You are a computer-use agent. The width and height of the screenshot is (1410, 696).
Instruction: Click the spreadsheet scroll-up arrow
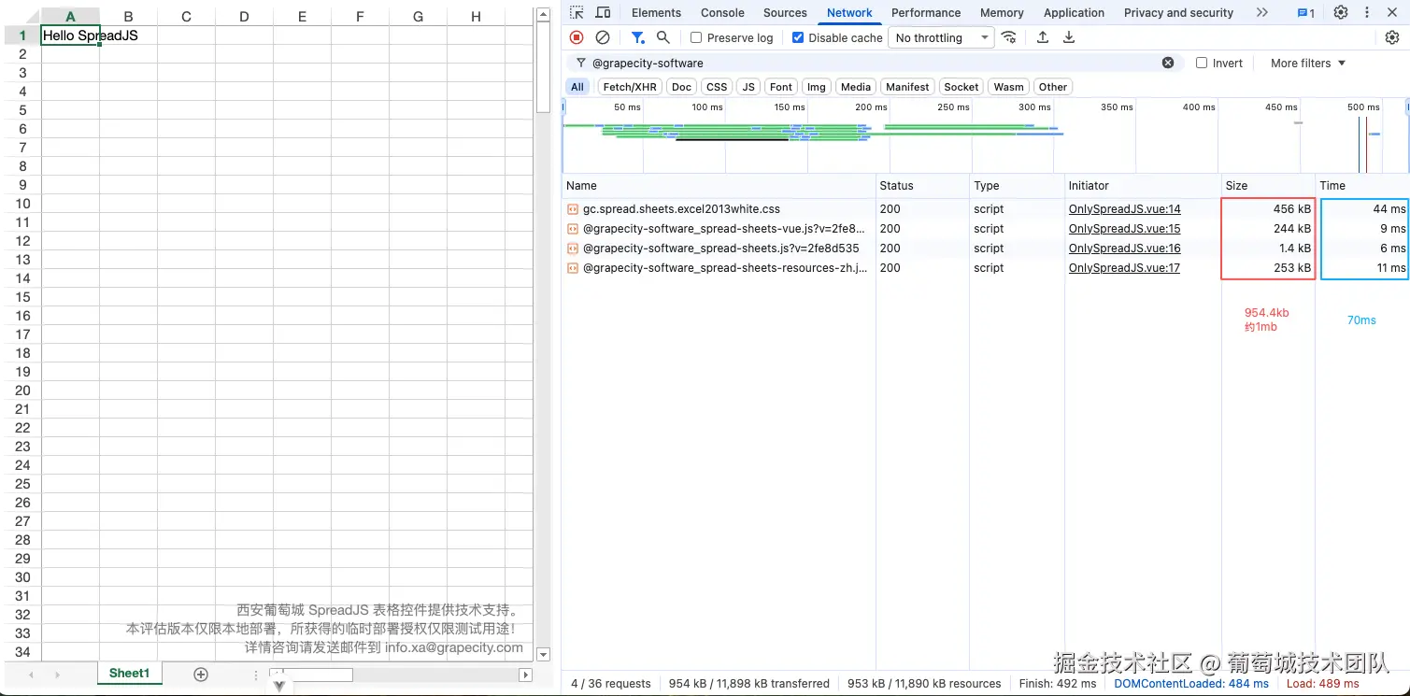coord(544,13)
